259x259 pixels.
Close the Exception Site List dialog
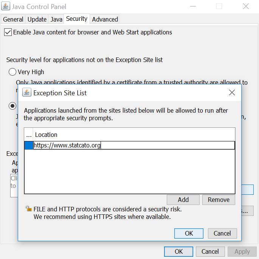pyautogui.click(x=233, y=93)
